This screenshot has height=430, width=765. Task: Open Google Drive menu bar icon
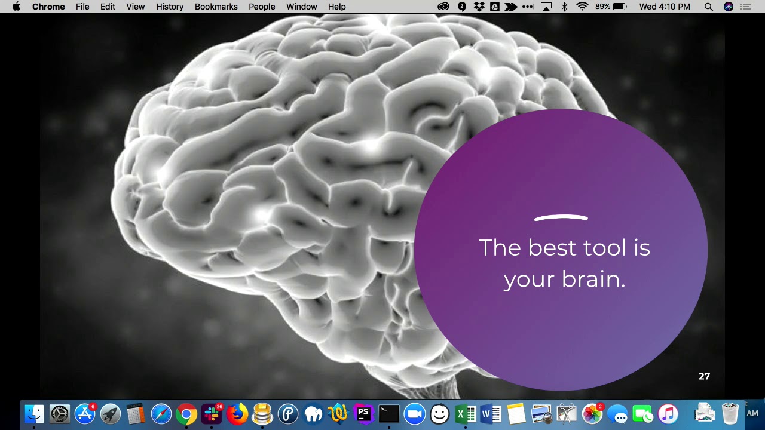click(494, 7)
